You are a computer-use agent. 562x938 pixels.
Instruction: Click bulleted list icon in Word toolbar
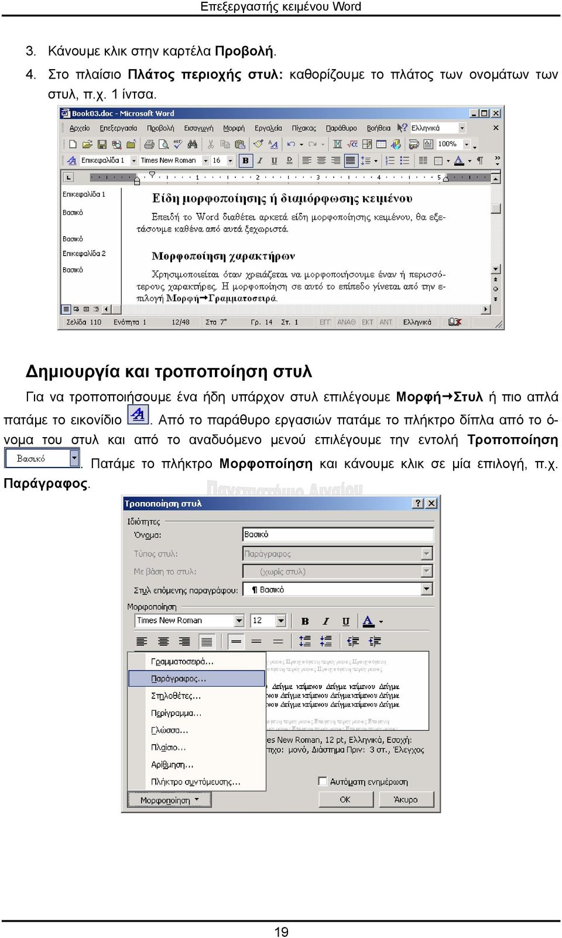click(x=405, y=161)
